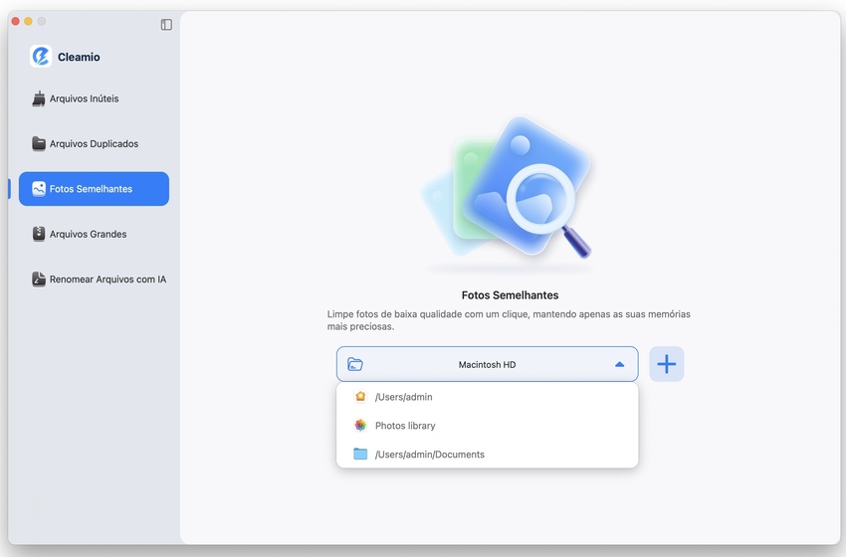Toggle the sidebar panel icon
The width and height of the screenshot is (846, 557).
point(166,25)
